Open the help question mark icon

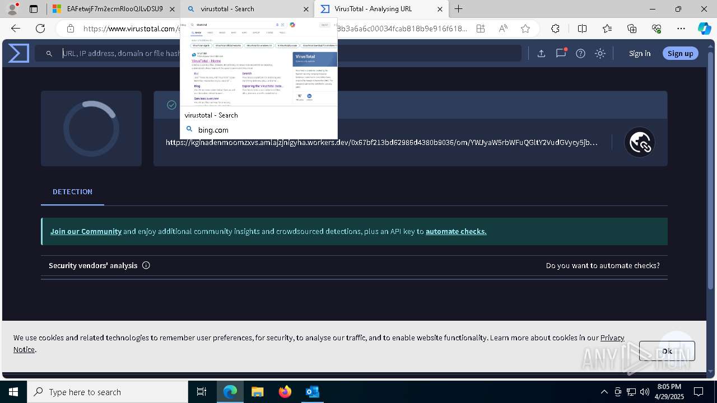point(580,53)
